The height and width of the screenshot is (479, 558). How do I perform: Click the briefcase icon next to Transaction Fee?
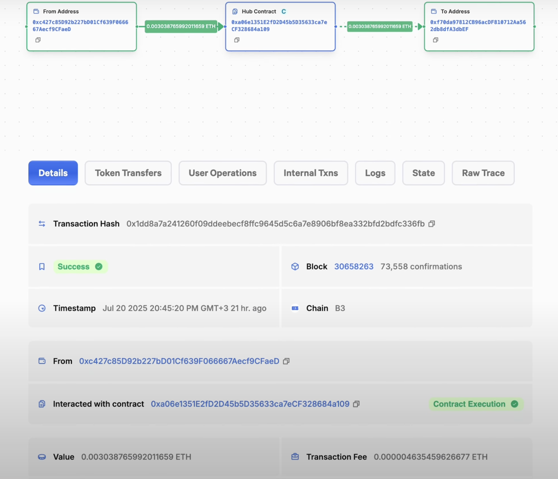pos(295,456)
